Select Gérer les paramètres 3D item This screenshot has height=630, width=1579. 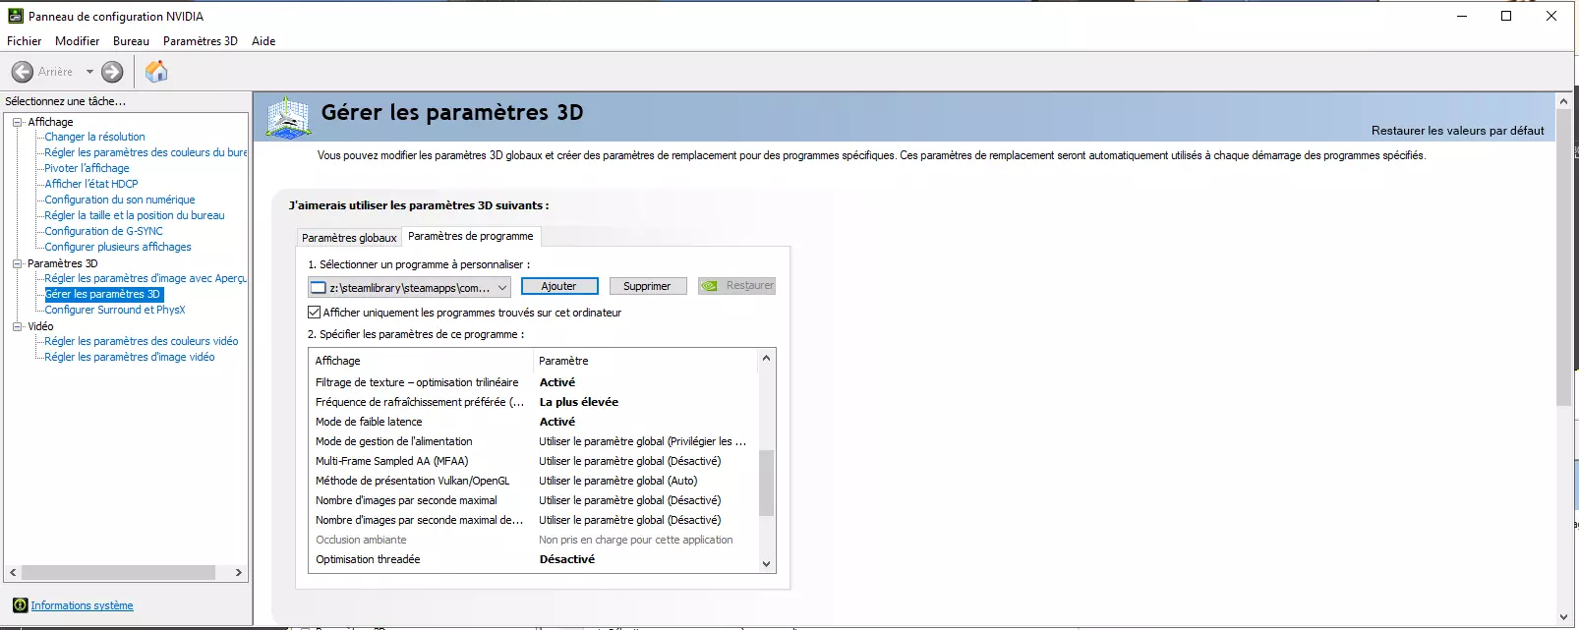point(103,294)
